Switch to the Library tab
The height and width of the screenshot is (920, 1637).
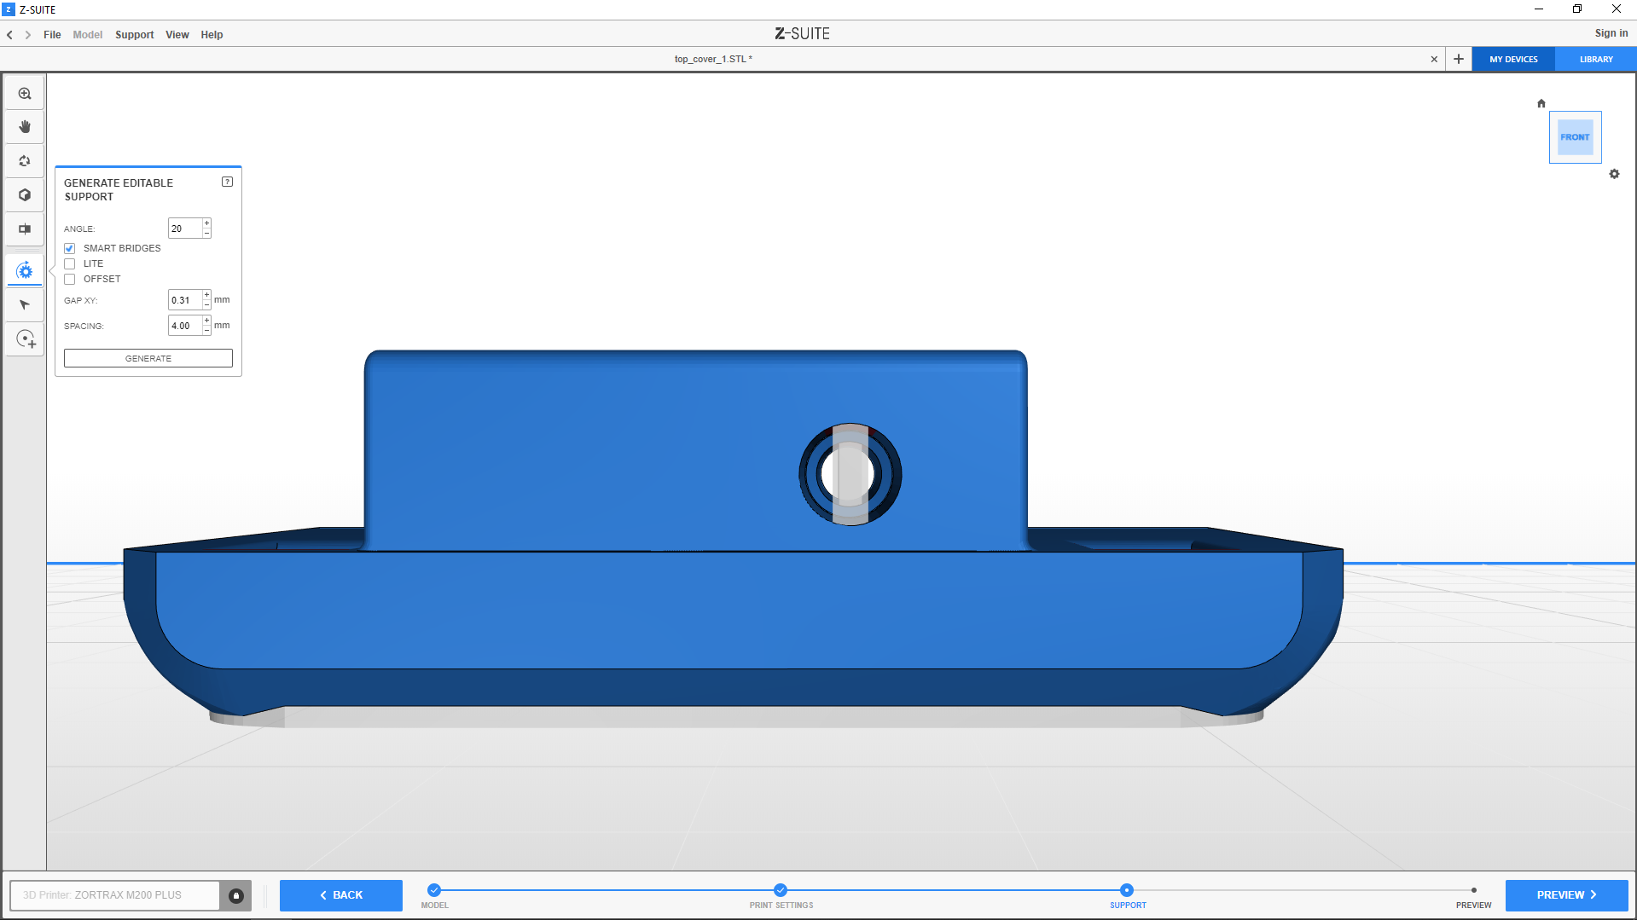1595,60
